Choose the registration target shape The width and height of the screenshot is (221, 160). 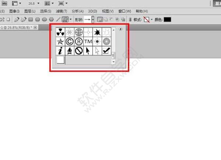pyautogui.click(x=97, y=42)
